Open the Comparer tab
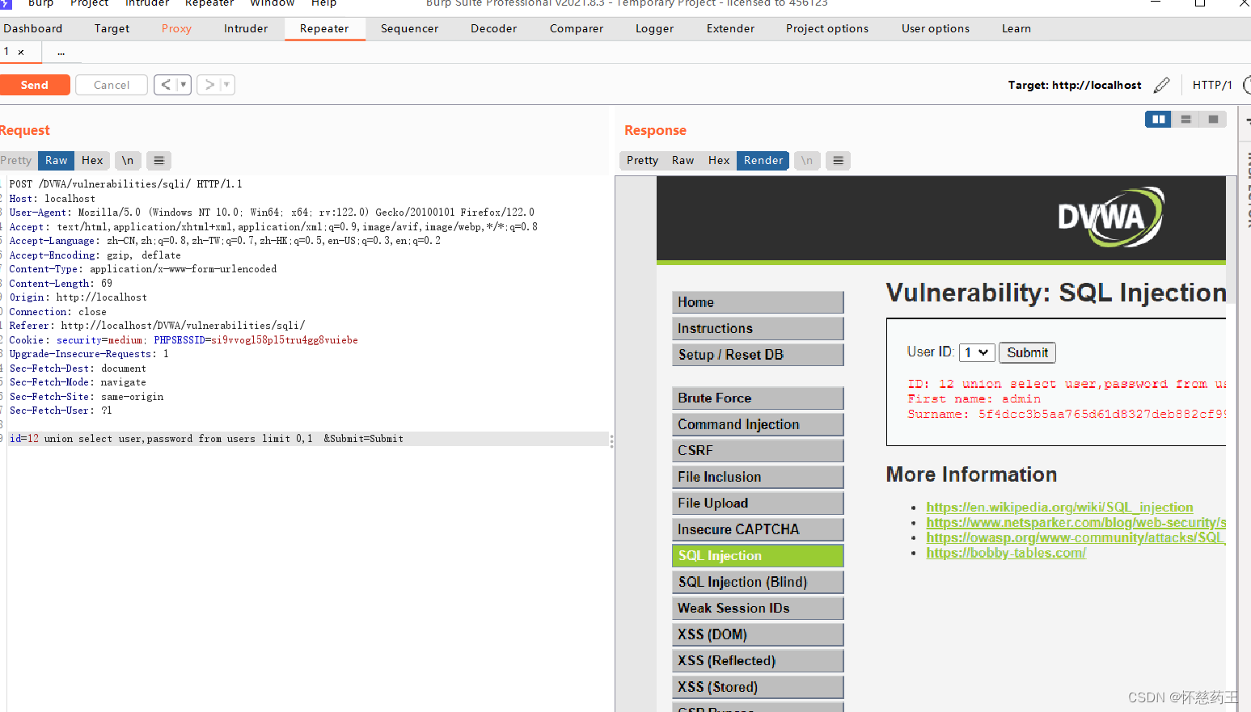Image resolution: width=1251 pixels, height=712 pixels. tap(577, 28)
